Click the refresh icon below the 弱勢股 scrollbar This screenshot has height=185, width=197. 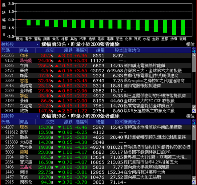point(194,183)
